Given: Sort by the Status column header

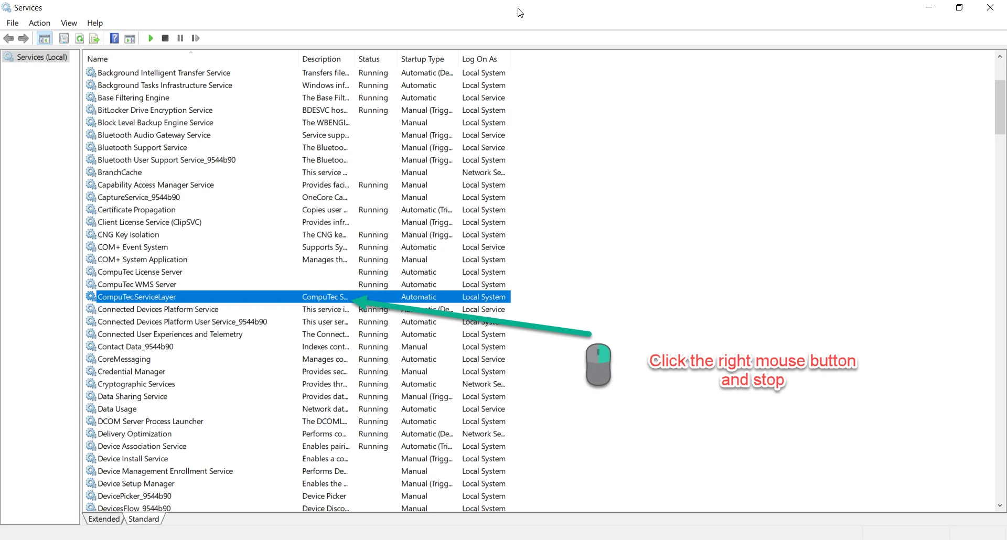Looking at the screenshot, I should 369,59.
